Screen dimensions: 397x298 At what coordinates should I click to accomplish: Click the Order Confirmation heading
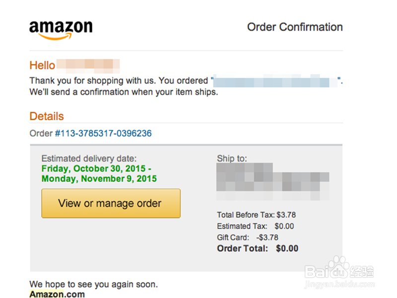point(295,27)
